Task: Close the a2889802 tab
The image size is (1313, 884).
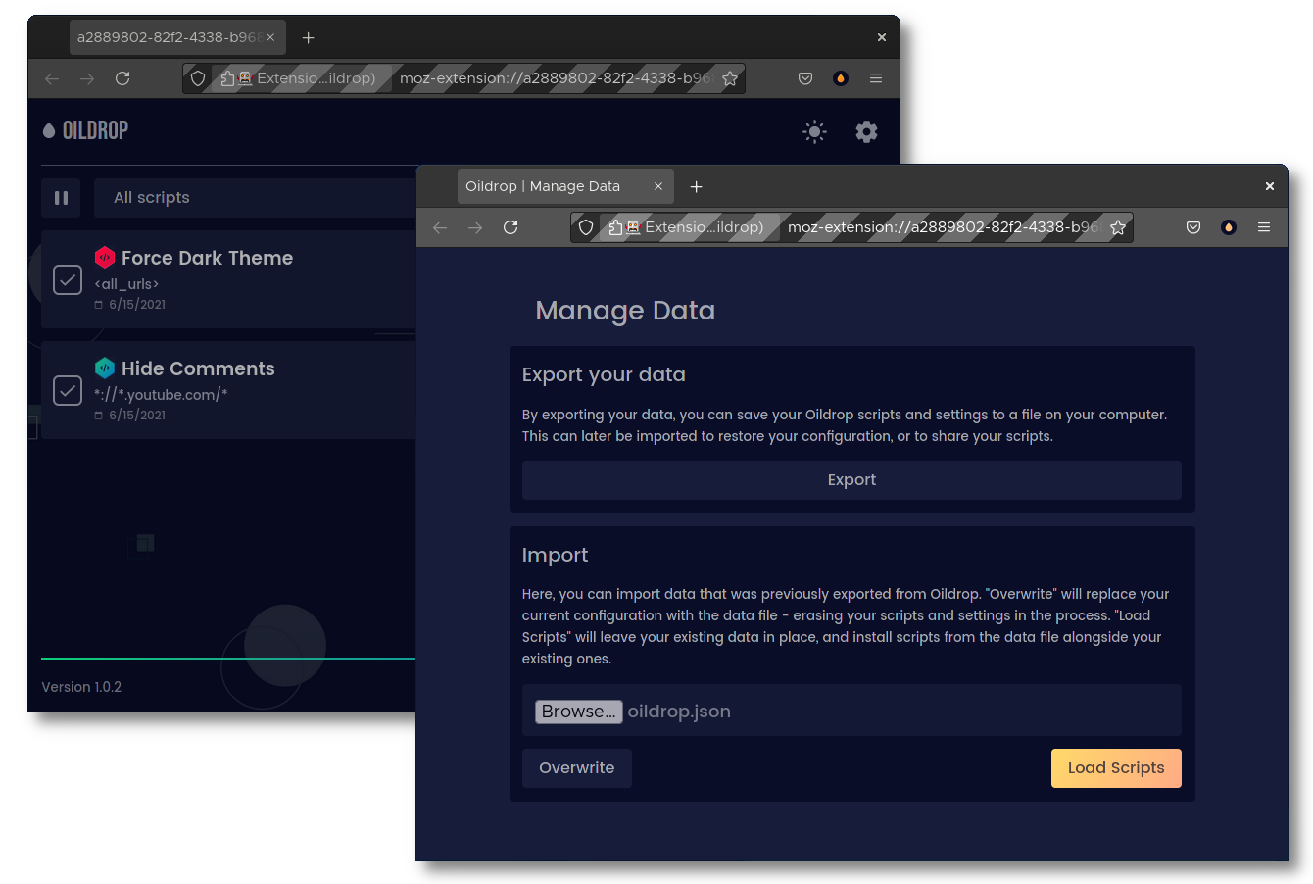Action: (x=270, y=37)
